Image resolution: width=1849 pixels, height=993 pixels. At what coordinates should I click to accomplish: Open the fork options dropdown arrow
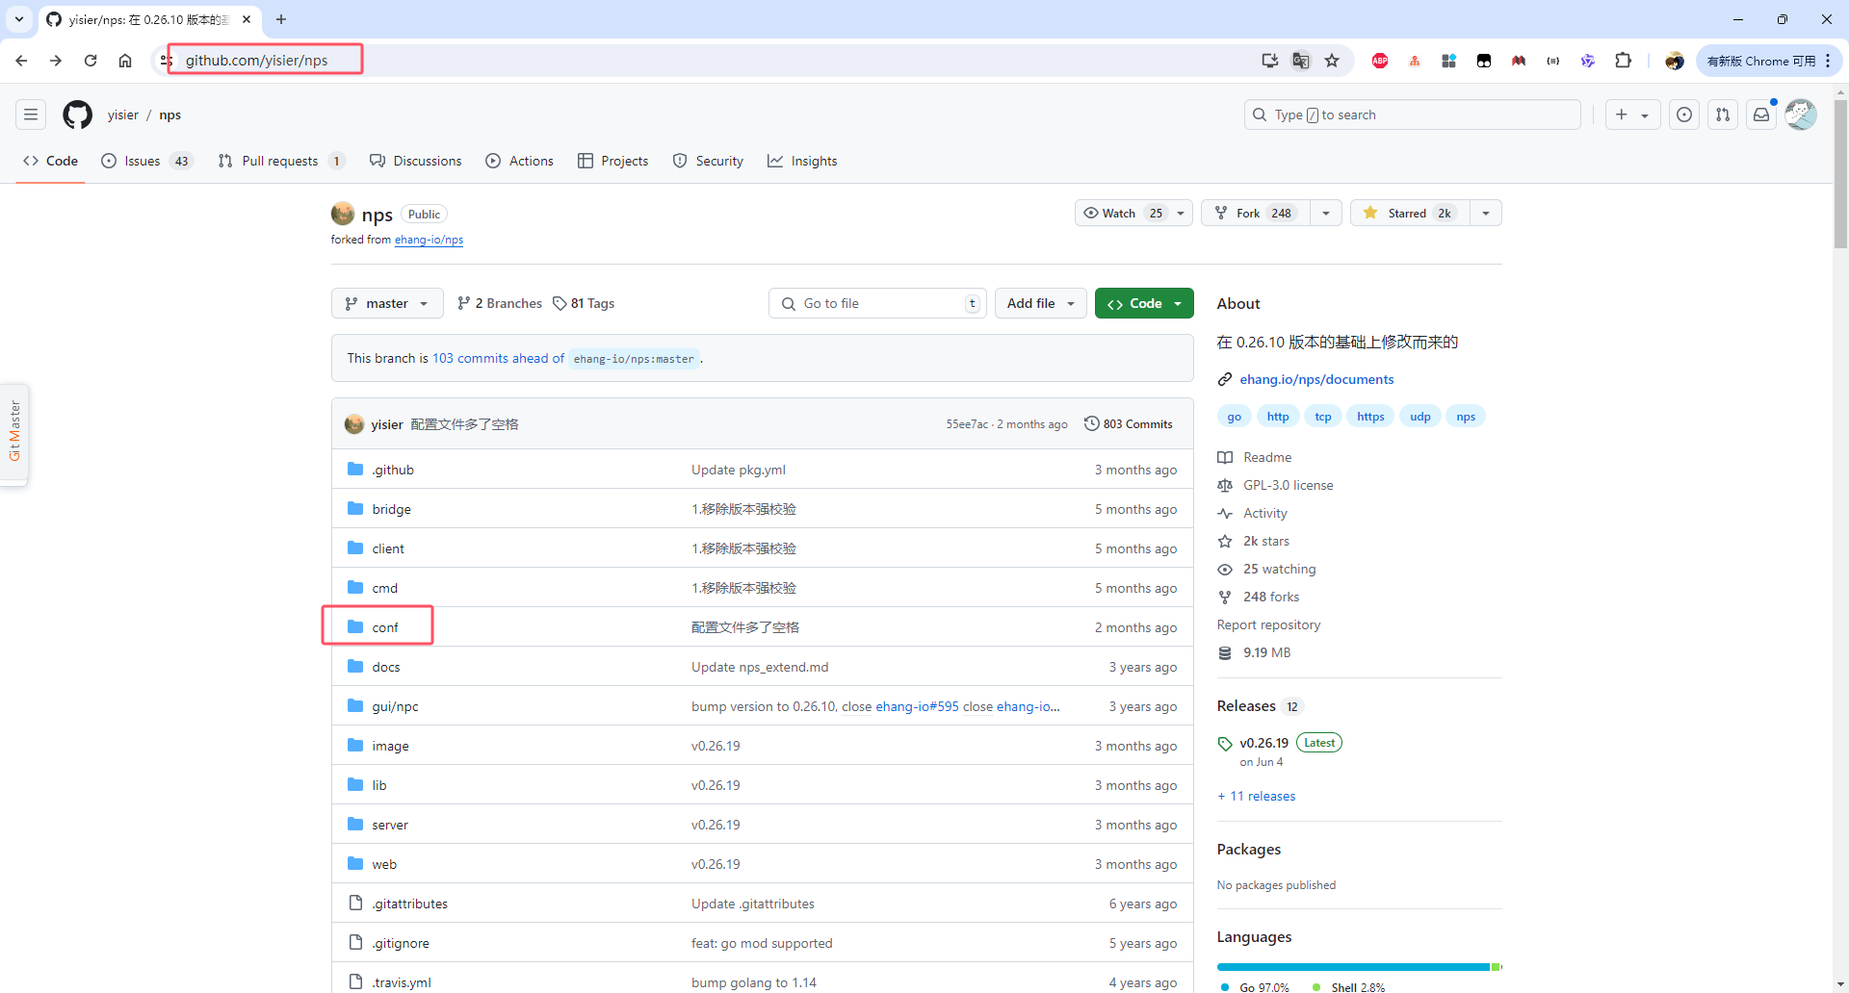[x=1326, y=213]
